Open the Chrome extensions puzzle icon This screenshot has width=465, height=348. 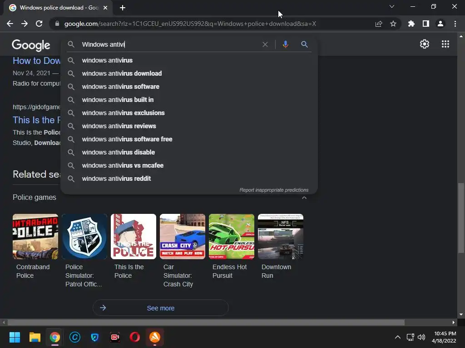pyautogui.click(x=411, y=24)
